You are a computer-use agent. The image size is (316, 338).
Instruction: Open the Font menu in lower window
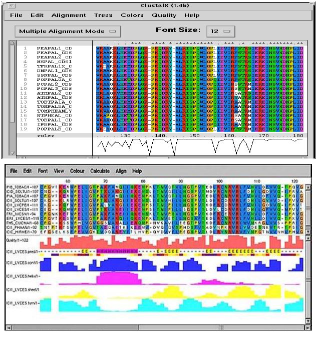click(43, 171)
